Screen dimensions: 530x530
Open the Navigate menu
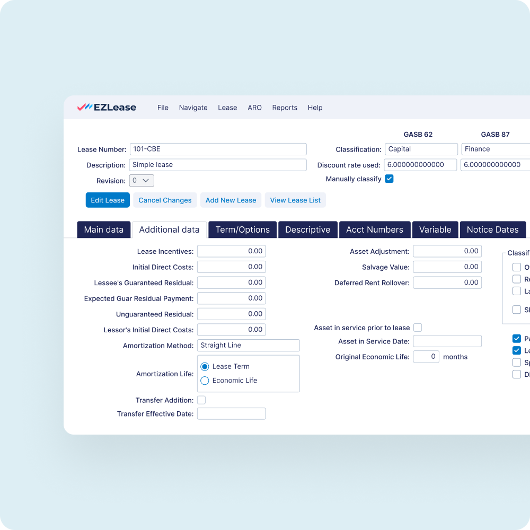point(193,108)
